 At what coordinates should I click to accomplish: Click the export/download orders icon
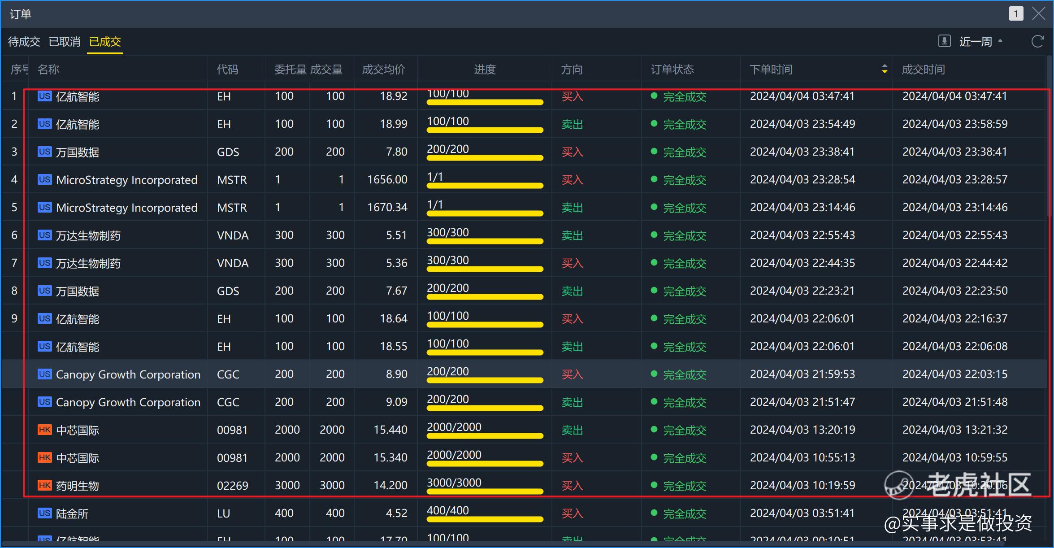pyautogui.click(x=944, y=41)
